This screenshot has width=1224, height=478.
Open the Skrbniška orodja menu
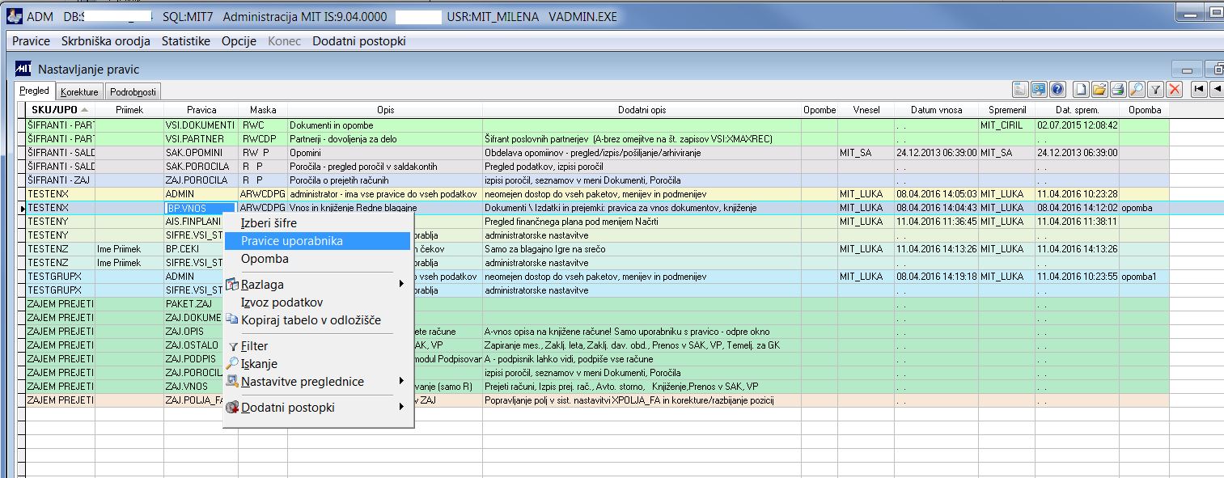pos(105,41)
